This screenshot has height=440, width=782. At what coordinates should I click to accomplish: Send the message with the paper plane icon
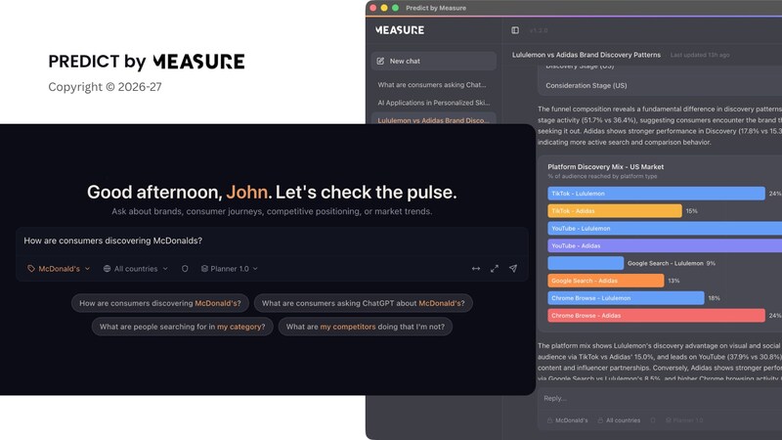[512, 268]
